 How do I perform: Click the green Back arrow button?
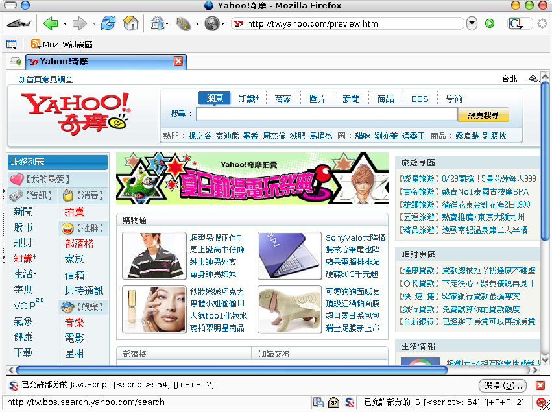coord(51,23)
